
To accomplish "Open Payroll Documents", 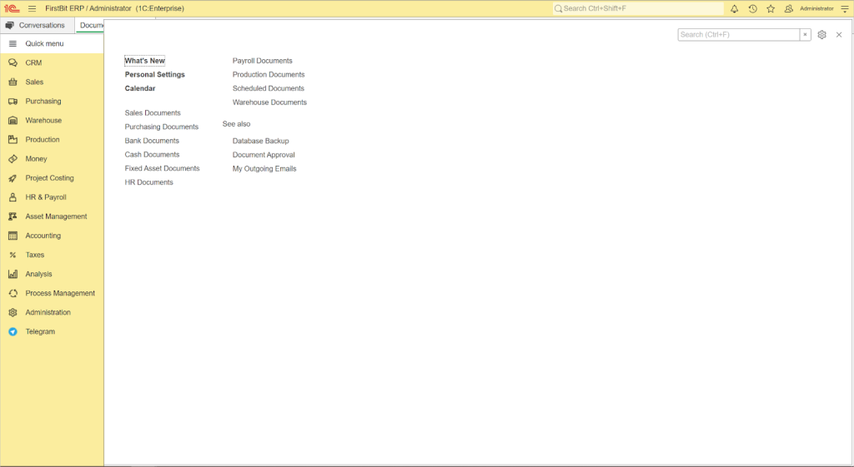I will [x=262, y=61].
